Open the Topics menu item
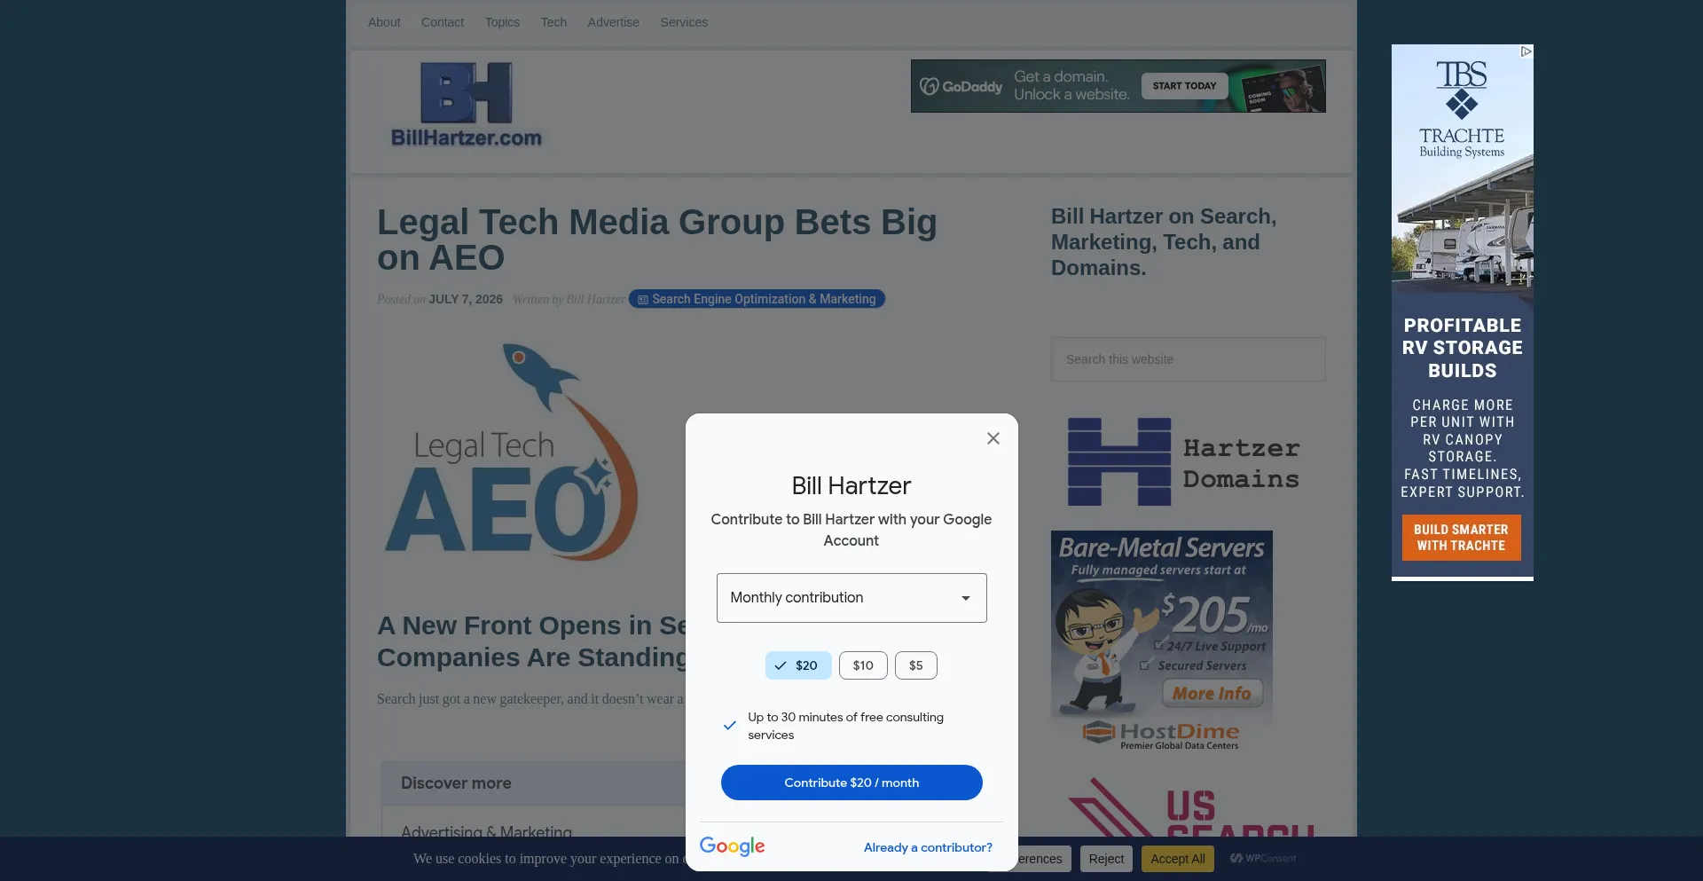 pos(502,22)
